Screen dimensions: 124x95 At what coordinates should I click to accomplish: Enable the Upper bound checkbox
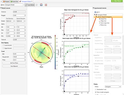pos(3,48)
